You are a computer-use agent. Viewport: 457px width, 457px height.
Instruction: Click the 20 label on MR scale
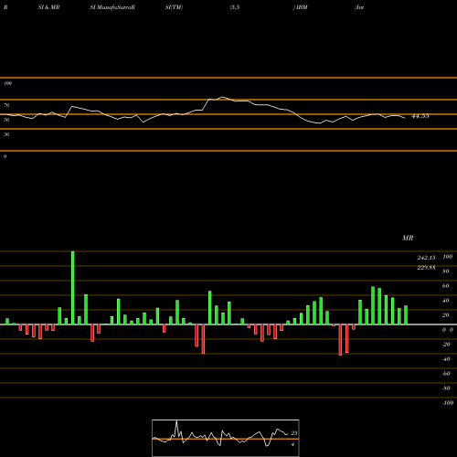pos(446,315)
